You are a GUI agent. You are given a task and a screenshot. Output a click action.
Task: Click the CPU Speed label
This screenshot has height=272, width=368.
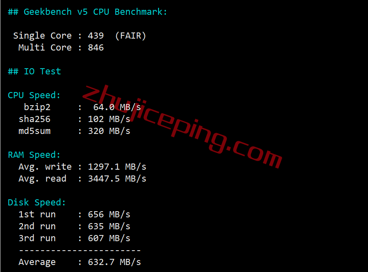[34, 95]
